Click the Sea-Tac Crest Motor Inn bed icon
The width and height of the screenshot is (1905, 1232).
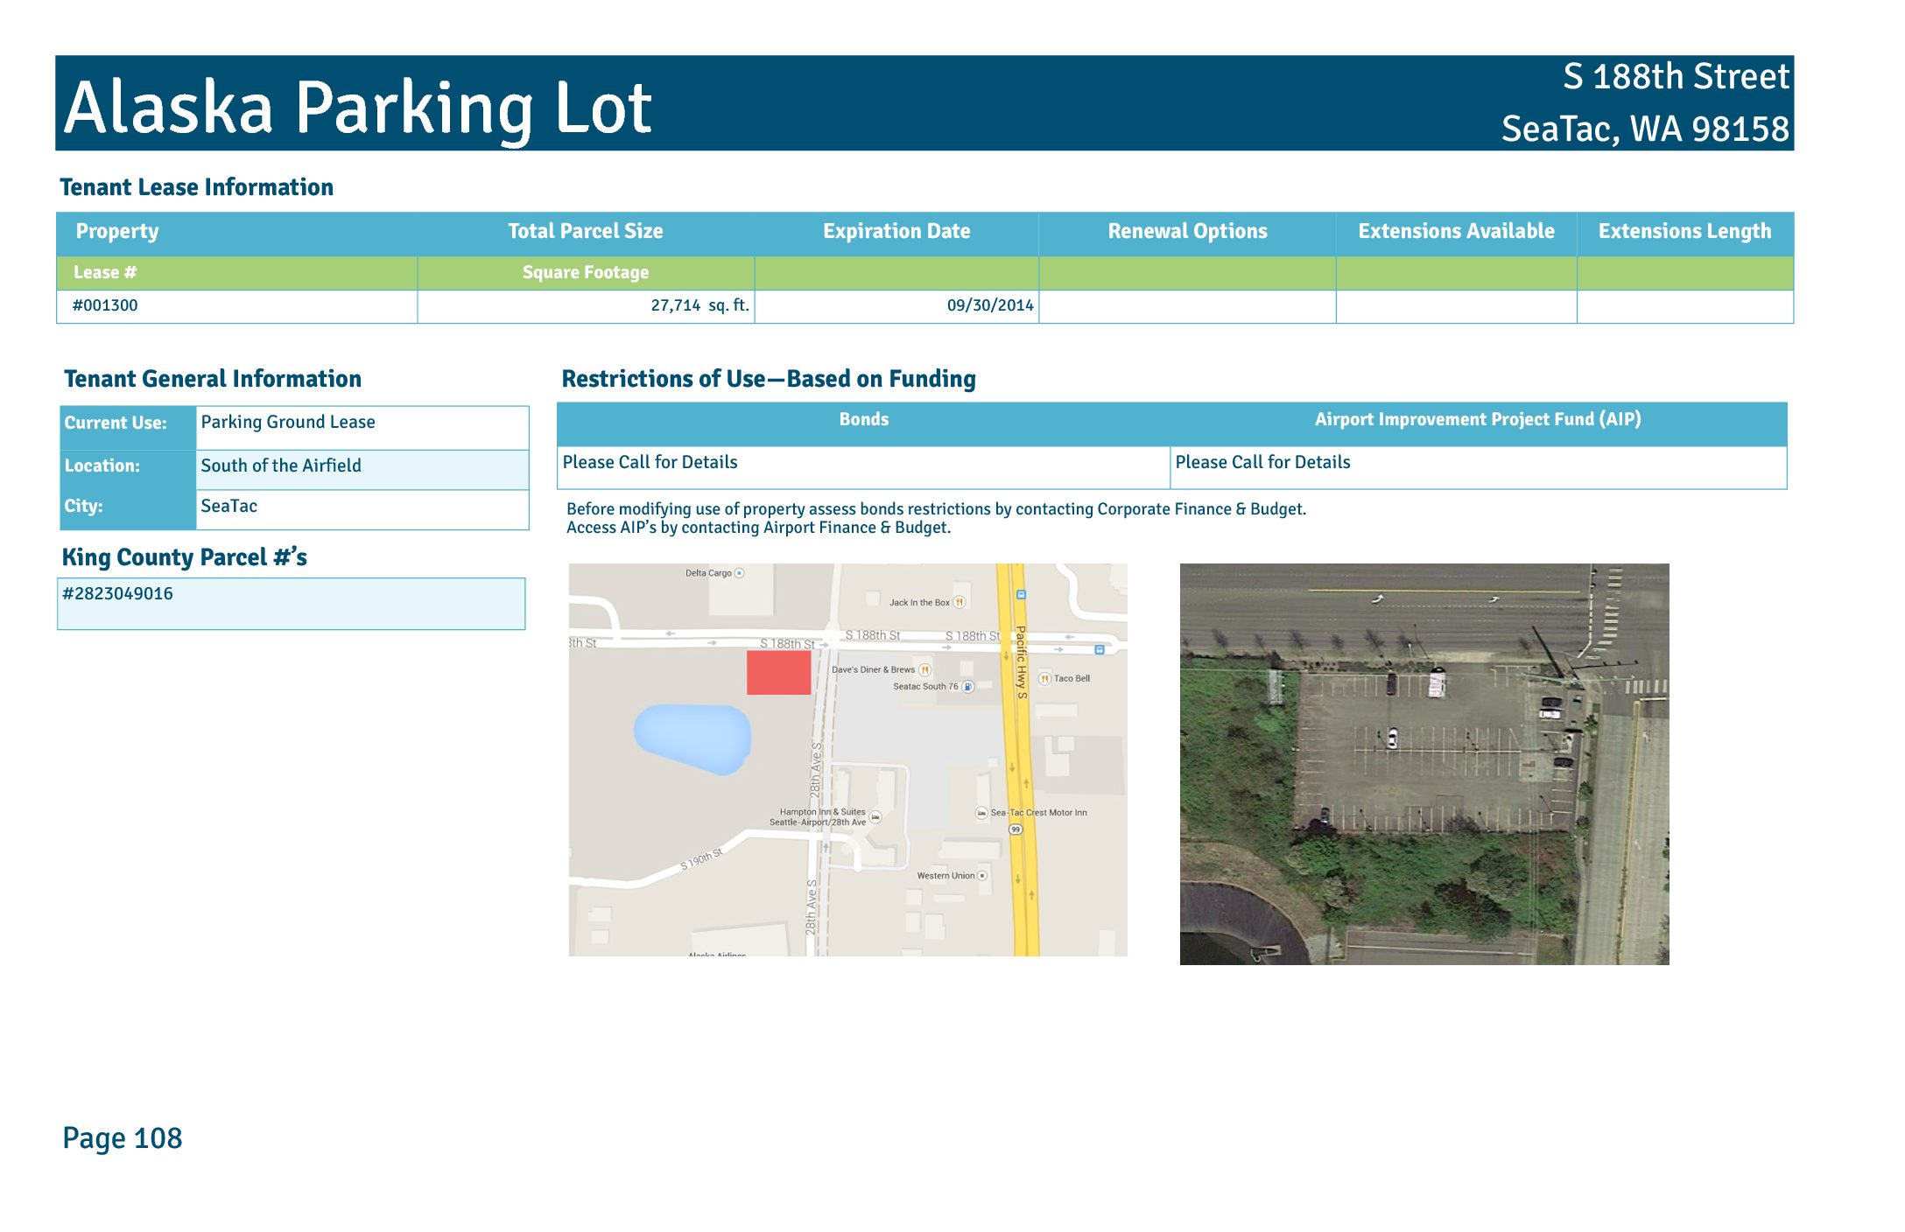981,813
